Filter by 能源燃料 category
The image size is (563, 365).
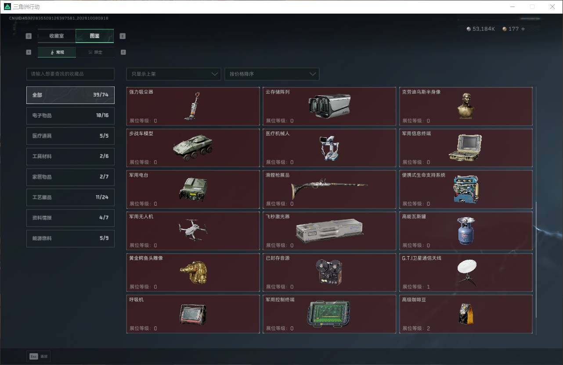coord(70,238)
